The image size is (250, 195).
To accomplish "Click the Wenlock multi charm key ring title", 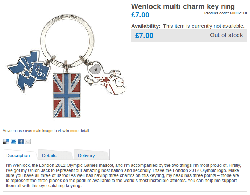I will pos(183,6).
